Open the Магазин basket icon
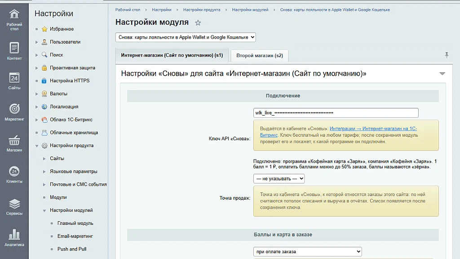Viewport: 460px width, 259px height. point(14,141)
